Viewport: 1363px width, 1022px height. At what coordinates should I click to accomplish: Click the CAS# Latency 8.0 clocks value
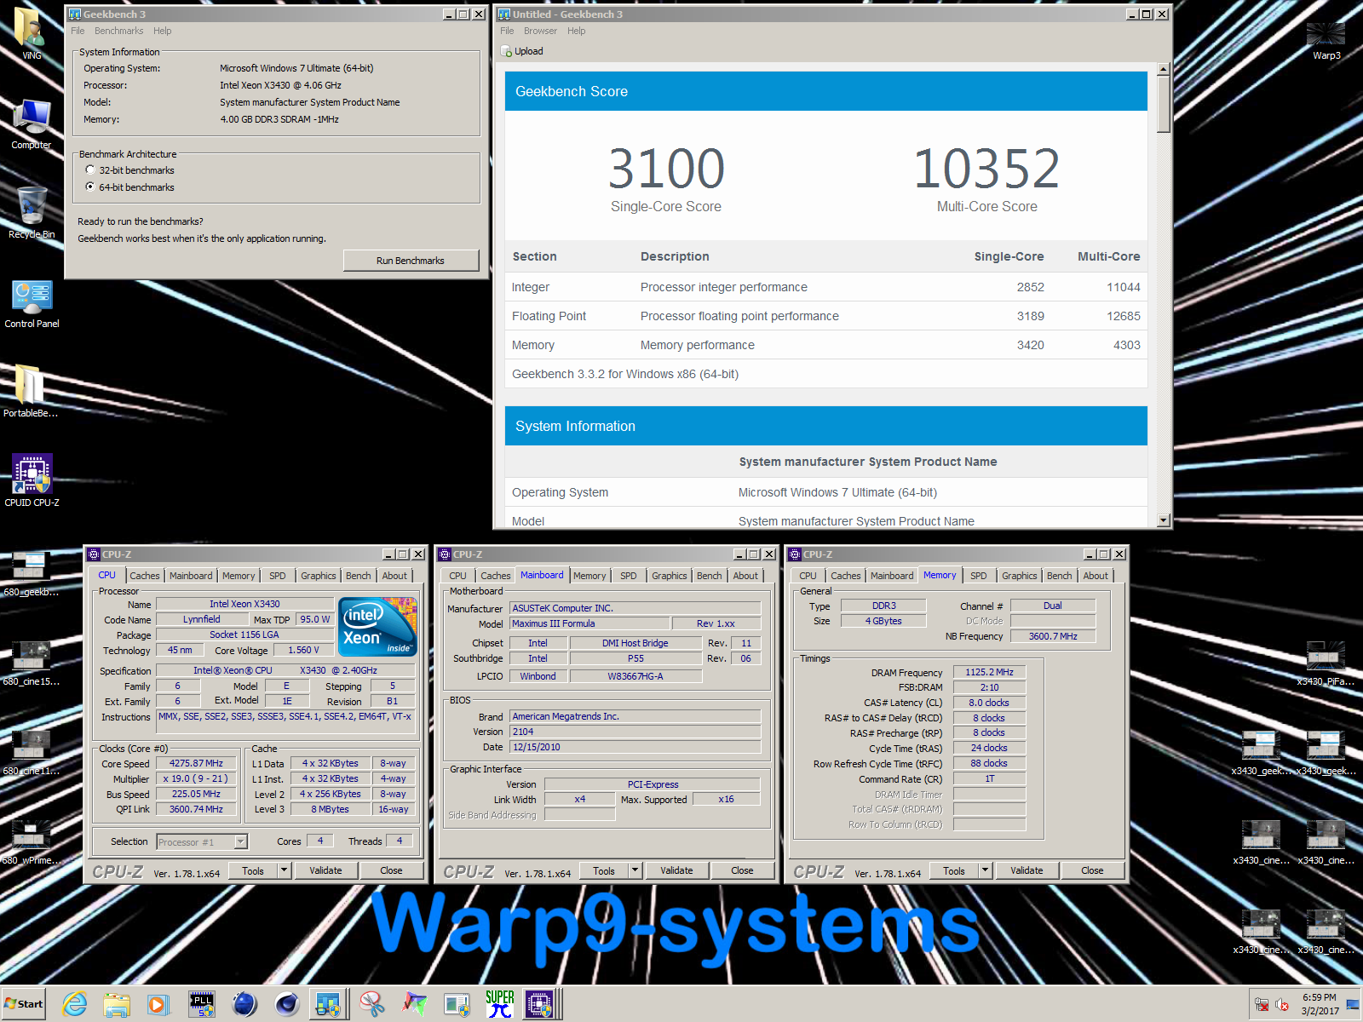pos(989,703)
